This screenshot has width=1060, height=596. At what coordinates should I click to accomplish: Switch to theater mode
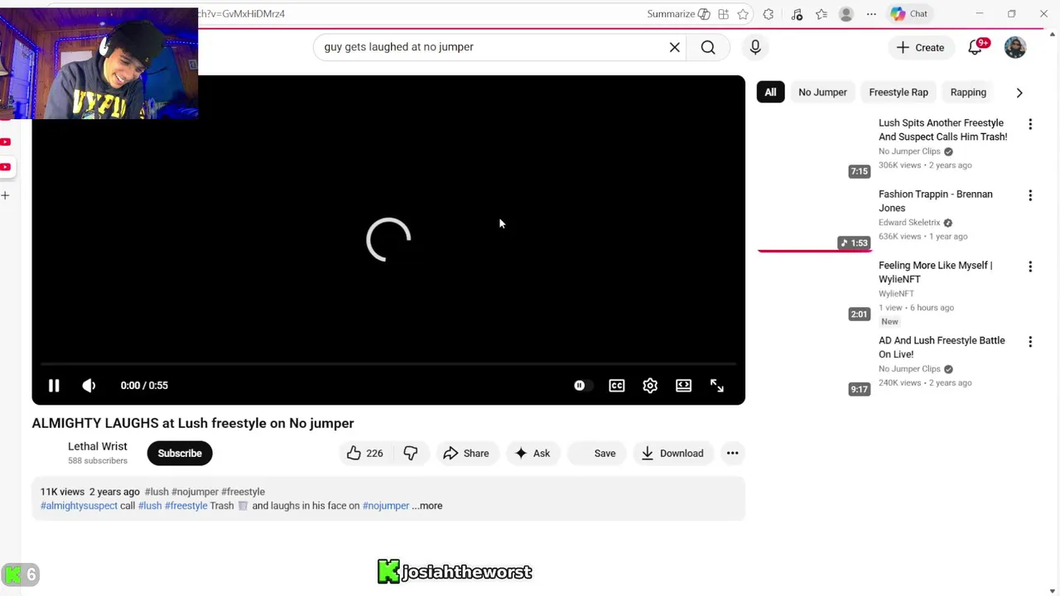[x=683, y=386]
